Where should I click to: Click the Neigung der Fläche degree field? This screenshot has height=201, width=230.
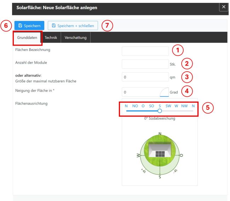pos(145,92)
